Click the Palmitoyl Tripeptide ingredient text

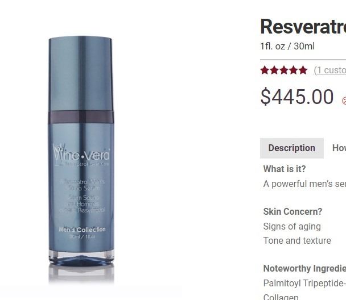tap(304, 284)
